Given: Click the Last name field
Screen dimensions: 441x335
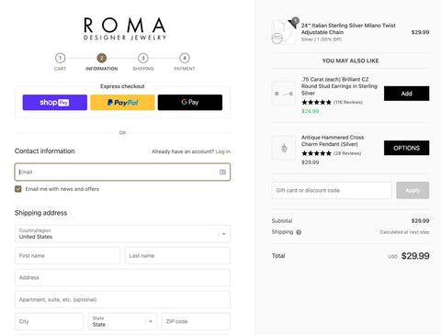Looking at the screenshot, I should pyautogui.click(x=177, y=256).
